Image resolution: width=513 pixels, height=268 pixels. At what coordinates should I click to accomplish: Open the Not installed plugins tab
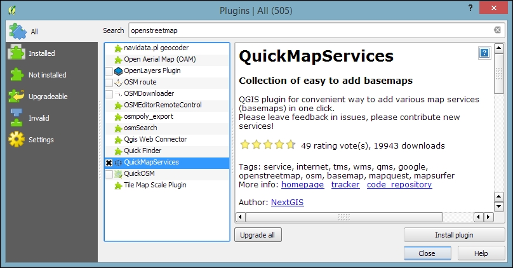(51, 74)
